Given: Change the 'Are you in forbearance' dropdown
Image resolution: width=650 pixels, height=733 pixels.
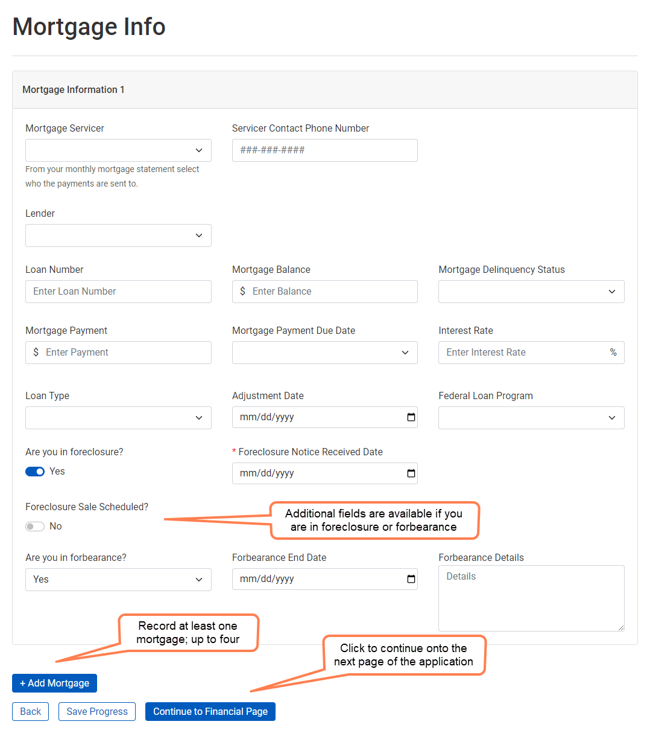Looking at the screenshot, I should coord(118,580).
